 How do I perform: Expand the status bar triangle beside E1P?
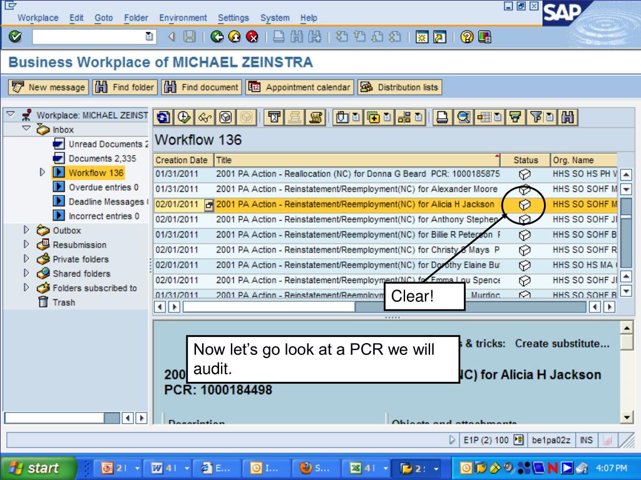452,440
